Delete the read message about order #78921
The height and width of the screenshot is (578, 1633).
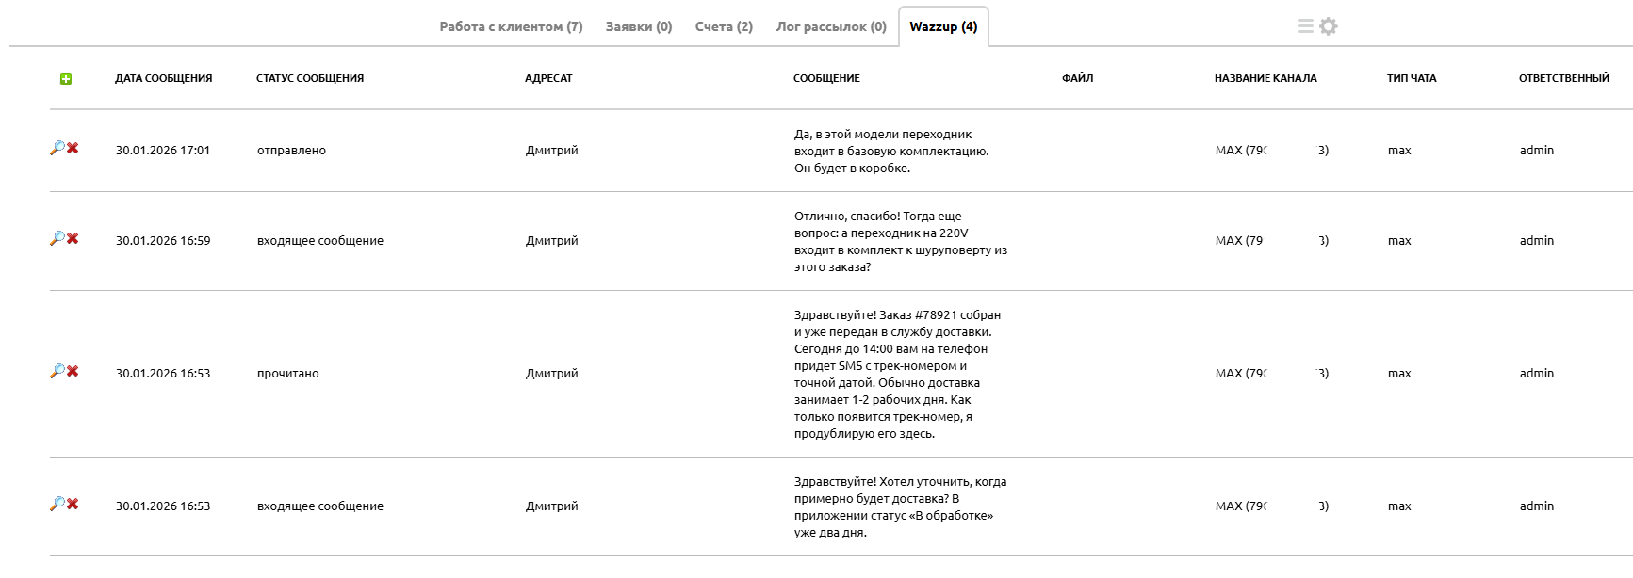[x=73, y=371]
